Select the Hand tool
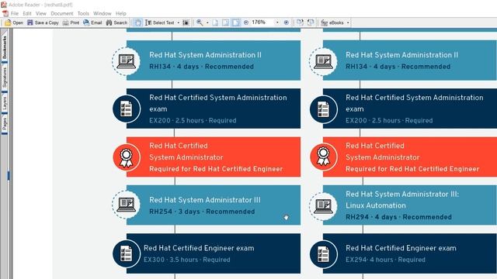This screenshot has width=497, height=279. 137,22
